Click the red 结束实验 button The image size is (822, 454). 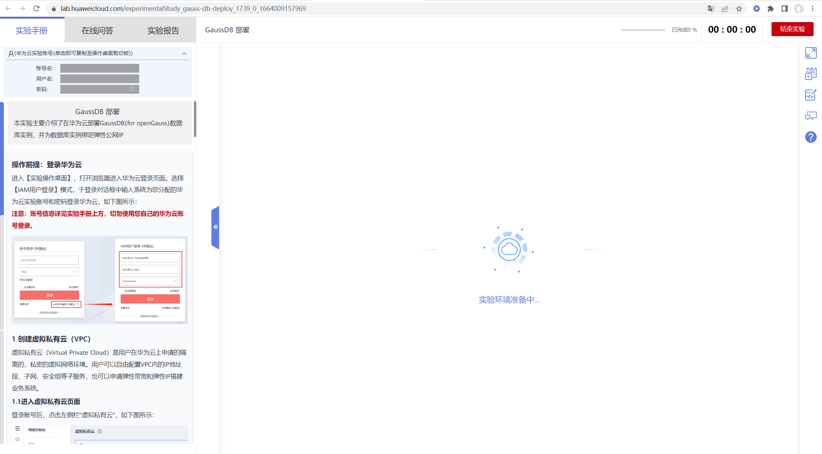pos(792,29)
